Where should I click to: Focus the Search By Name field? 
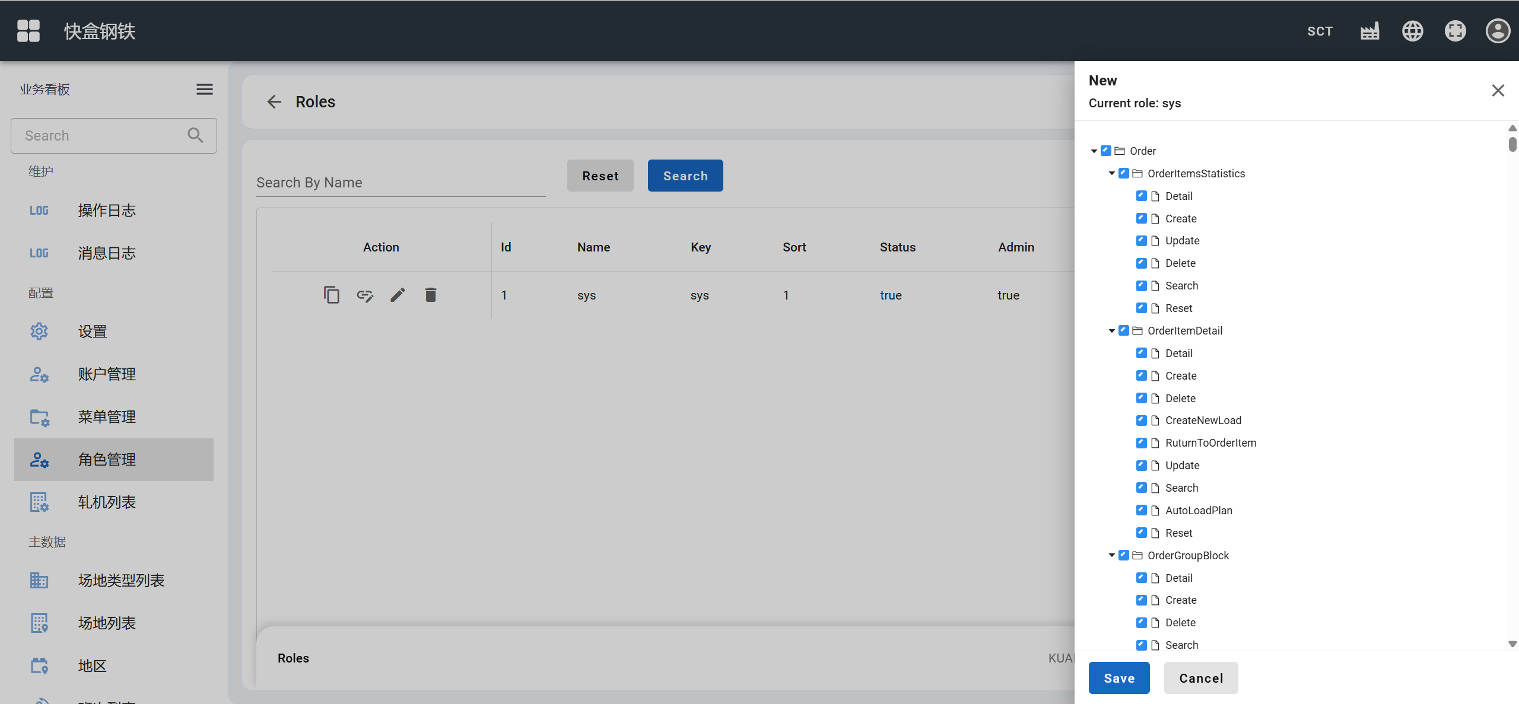[401, 183]
